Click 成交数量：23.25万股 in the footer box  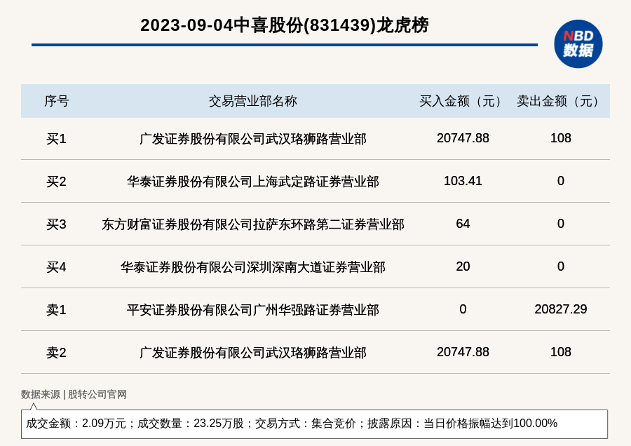(x=191, y=423)
